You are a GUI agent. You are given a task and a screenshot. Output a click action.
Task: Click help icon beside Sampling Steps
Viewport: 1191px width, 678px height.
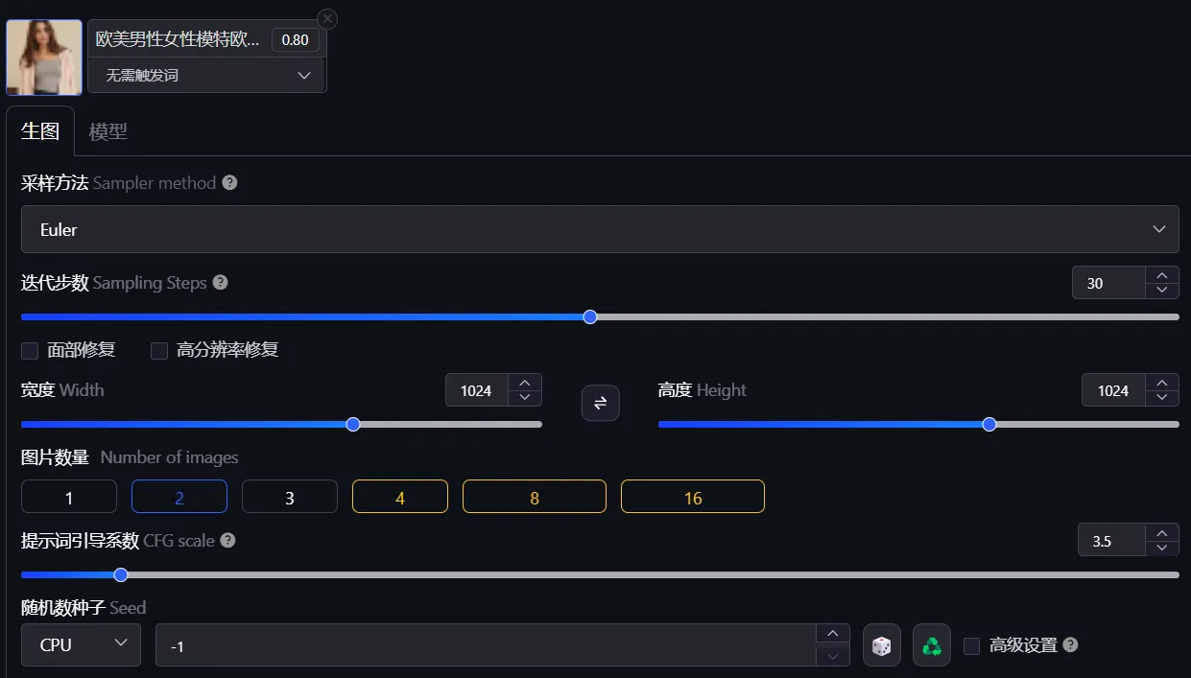tap(221, 283)
